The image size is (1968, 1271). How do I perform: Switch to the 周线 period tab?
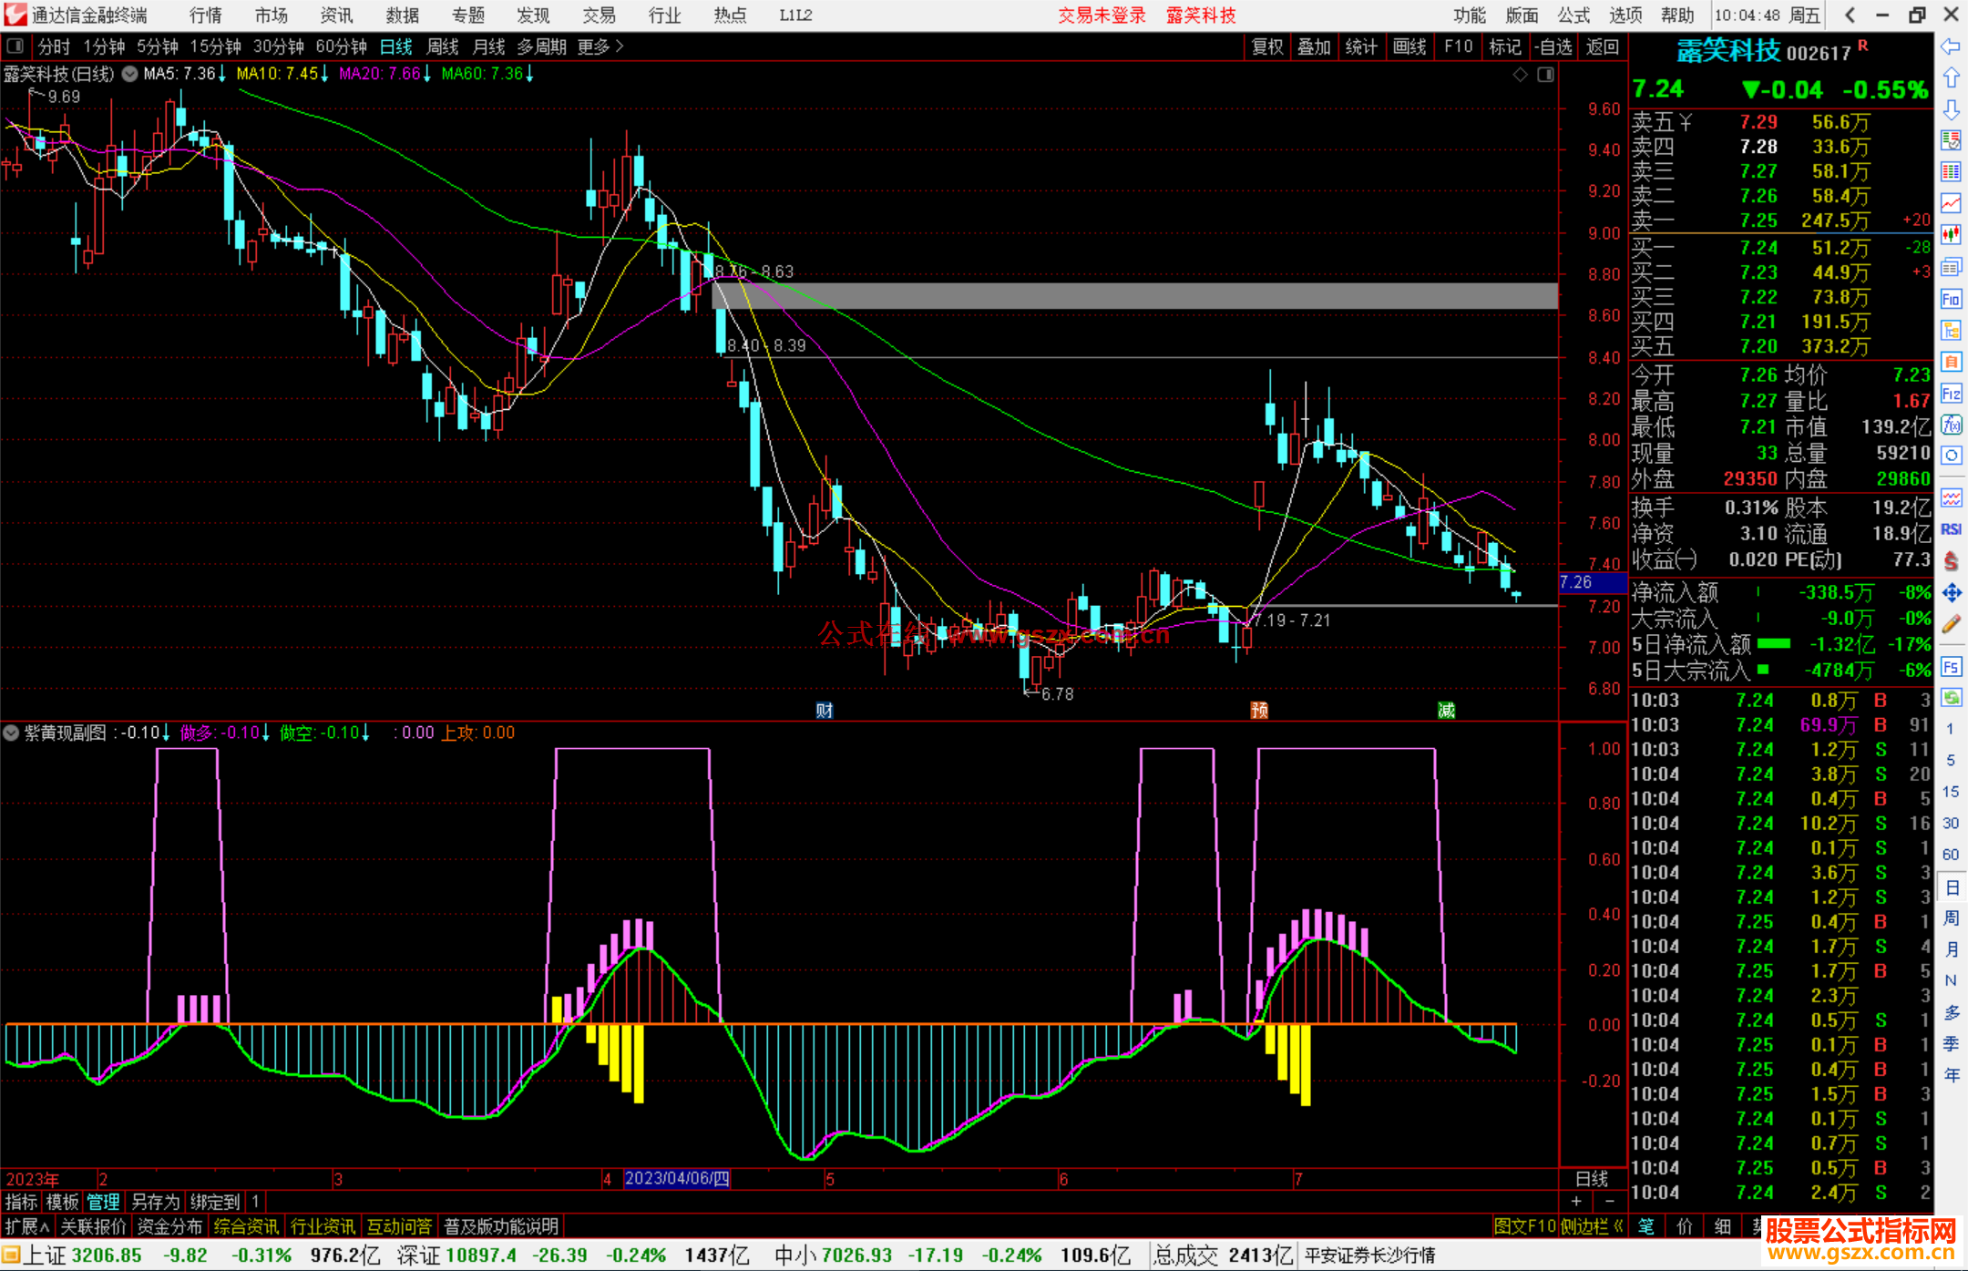coord(443,46)
